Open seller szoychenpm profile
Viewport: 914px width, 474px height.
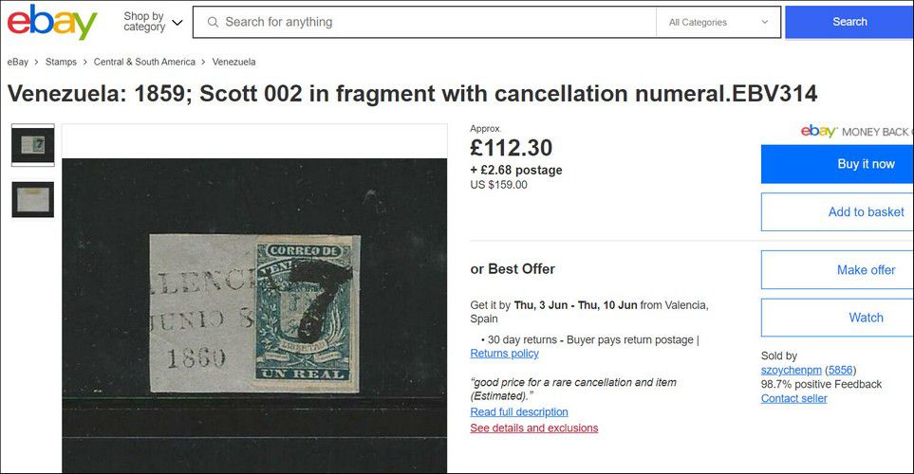pyautogui.click(x=791, y=371)
